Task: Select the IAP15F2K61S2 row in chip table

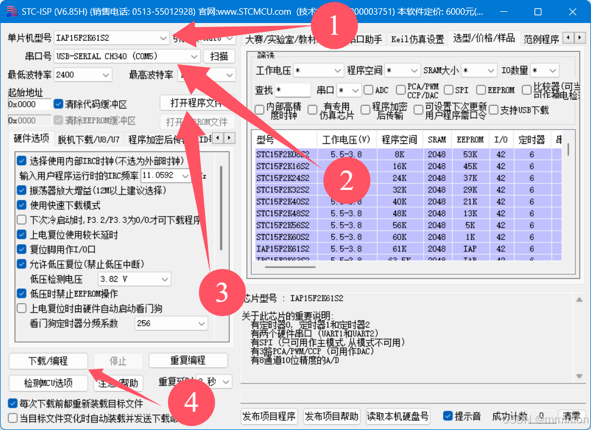Action: (x=408, y=249)
